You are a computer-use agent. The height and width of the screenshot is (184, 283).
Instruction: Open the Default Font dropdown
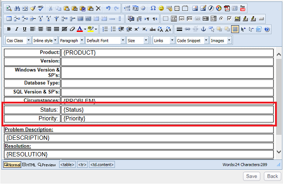(x=105, y=40)
